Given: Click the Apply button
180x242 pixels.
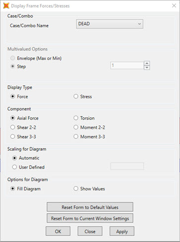Looking at the screenshot, I should pos(122,231).
